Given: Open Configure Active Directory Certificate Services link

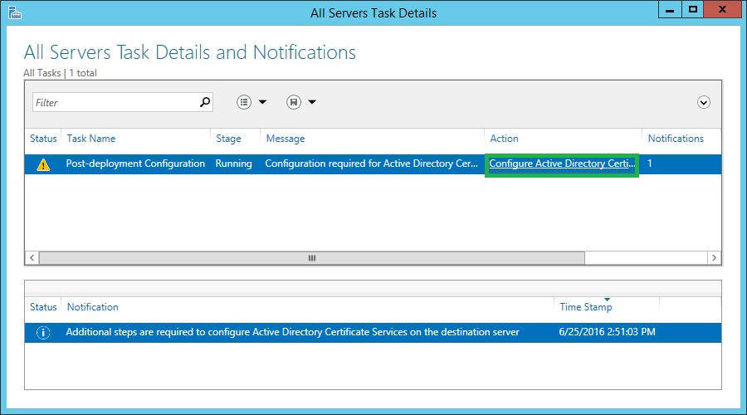Looking at the screenshot, I should click(x=562, y=164).
